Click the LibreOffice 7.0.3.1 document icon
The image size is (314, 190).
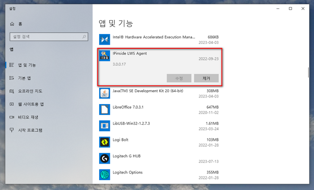pyautogui.click(x=105, y=110)
